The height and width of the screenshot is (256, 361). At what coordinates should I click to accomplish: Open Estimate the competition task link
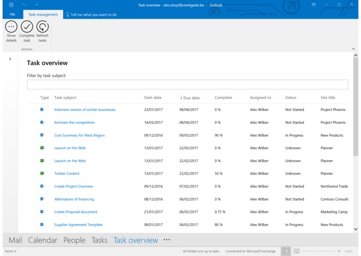click(x=74, y=122)
